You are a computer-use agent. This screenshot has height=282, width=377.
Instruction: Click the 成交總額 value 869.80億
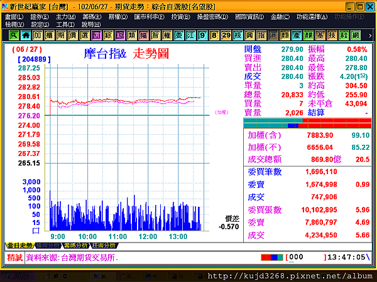coord(326,159)
